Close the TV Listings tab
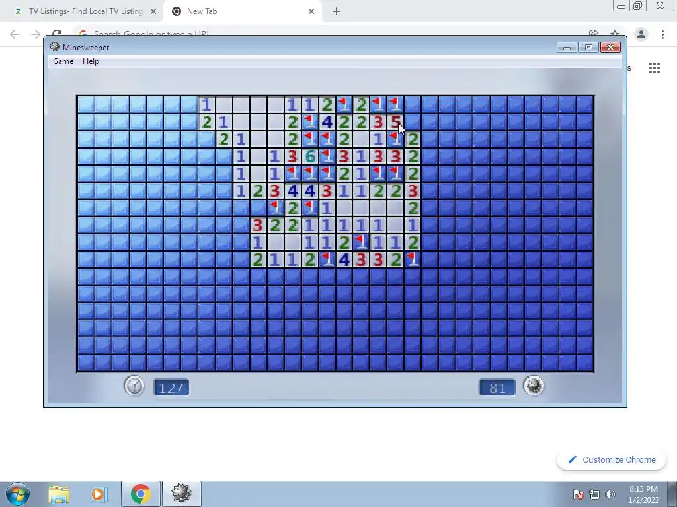The image size is (677, 507). tap(153, 12)
